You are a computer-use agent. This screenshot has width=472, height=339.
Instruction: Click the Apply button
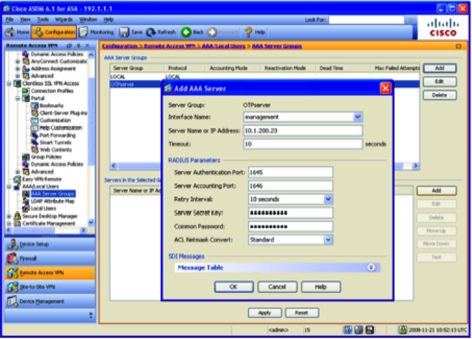[x=265, y=313]
